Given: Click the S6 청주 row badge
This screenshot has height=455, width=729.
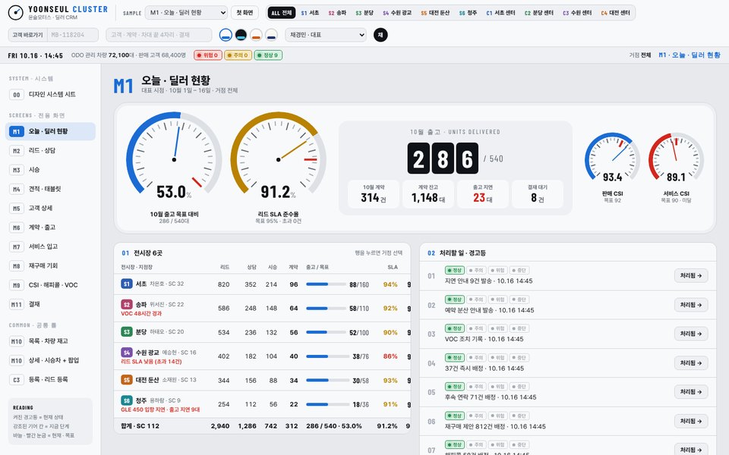Looking at the screenshot, I should tap(127, 400).
